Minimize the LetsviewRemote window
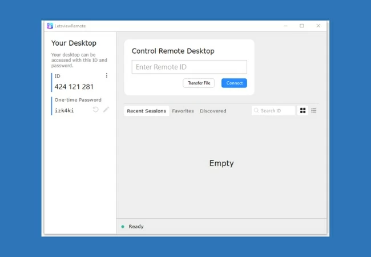The height and width of the screenshot is (257, 371). coord(285,26)
